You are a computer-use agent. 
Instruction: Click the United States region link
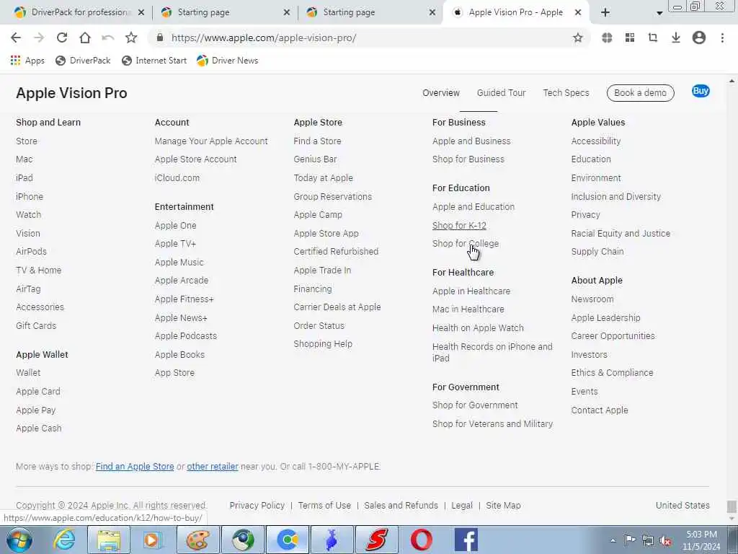(x=683, y=506)
